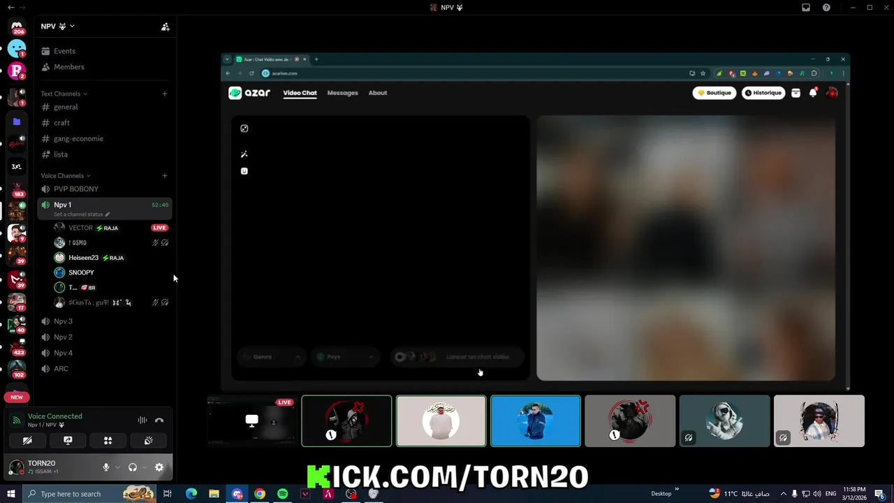Bookmark page with Chrome star
This screenshot has height=503, width=894.
tap(703, 73)
